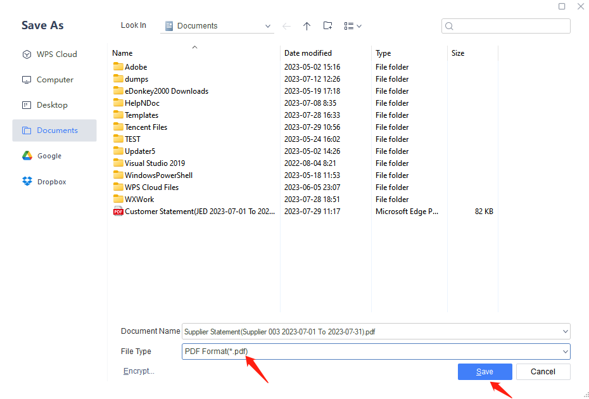Expand the Look In Documents dropdown
589x399 pixels.
[x=268, y=27]
